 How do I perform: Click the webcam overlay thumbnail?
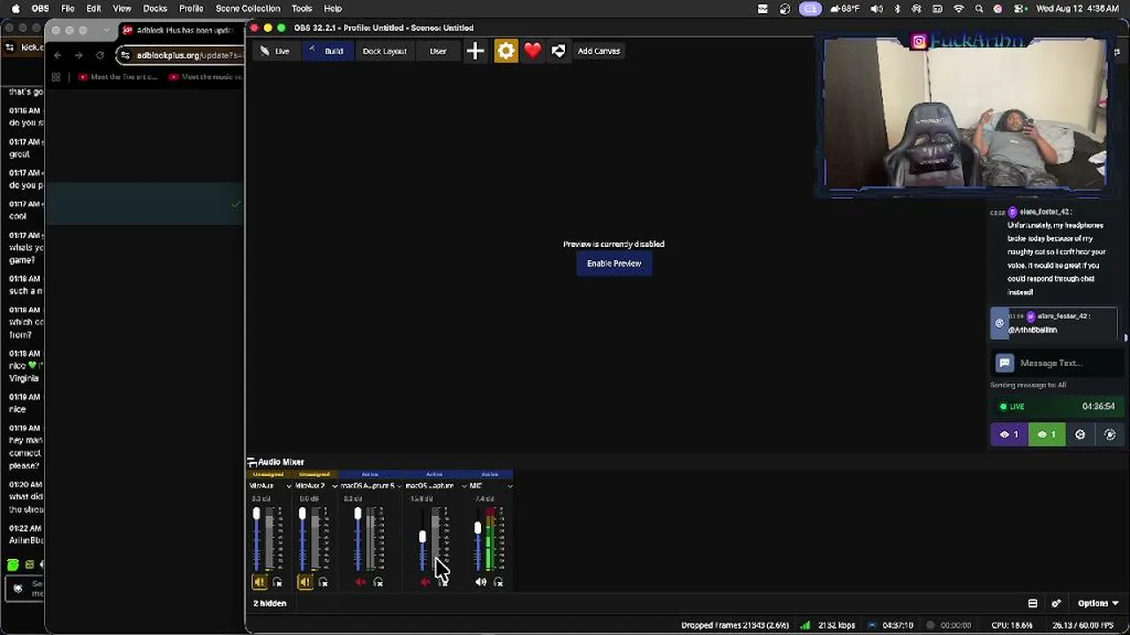pos(965,113)
